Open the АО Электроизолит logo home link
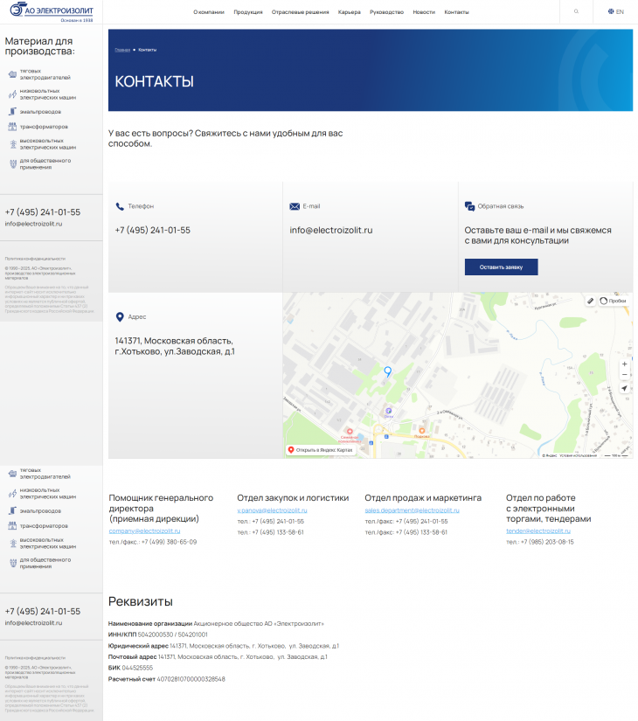 (x=52, y=11)
